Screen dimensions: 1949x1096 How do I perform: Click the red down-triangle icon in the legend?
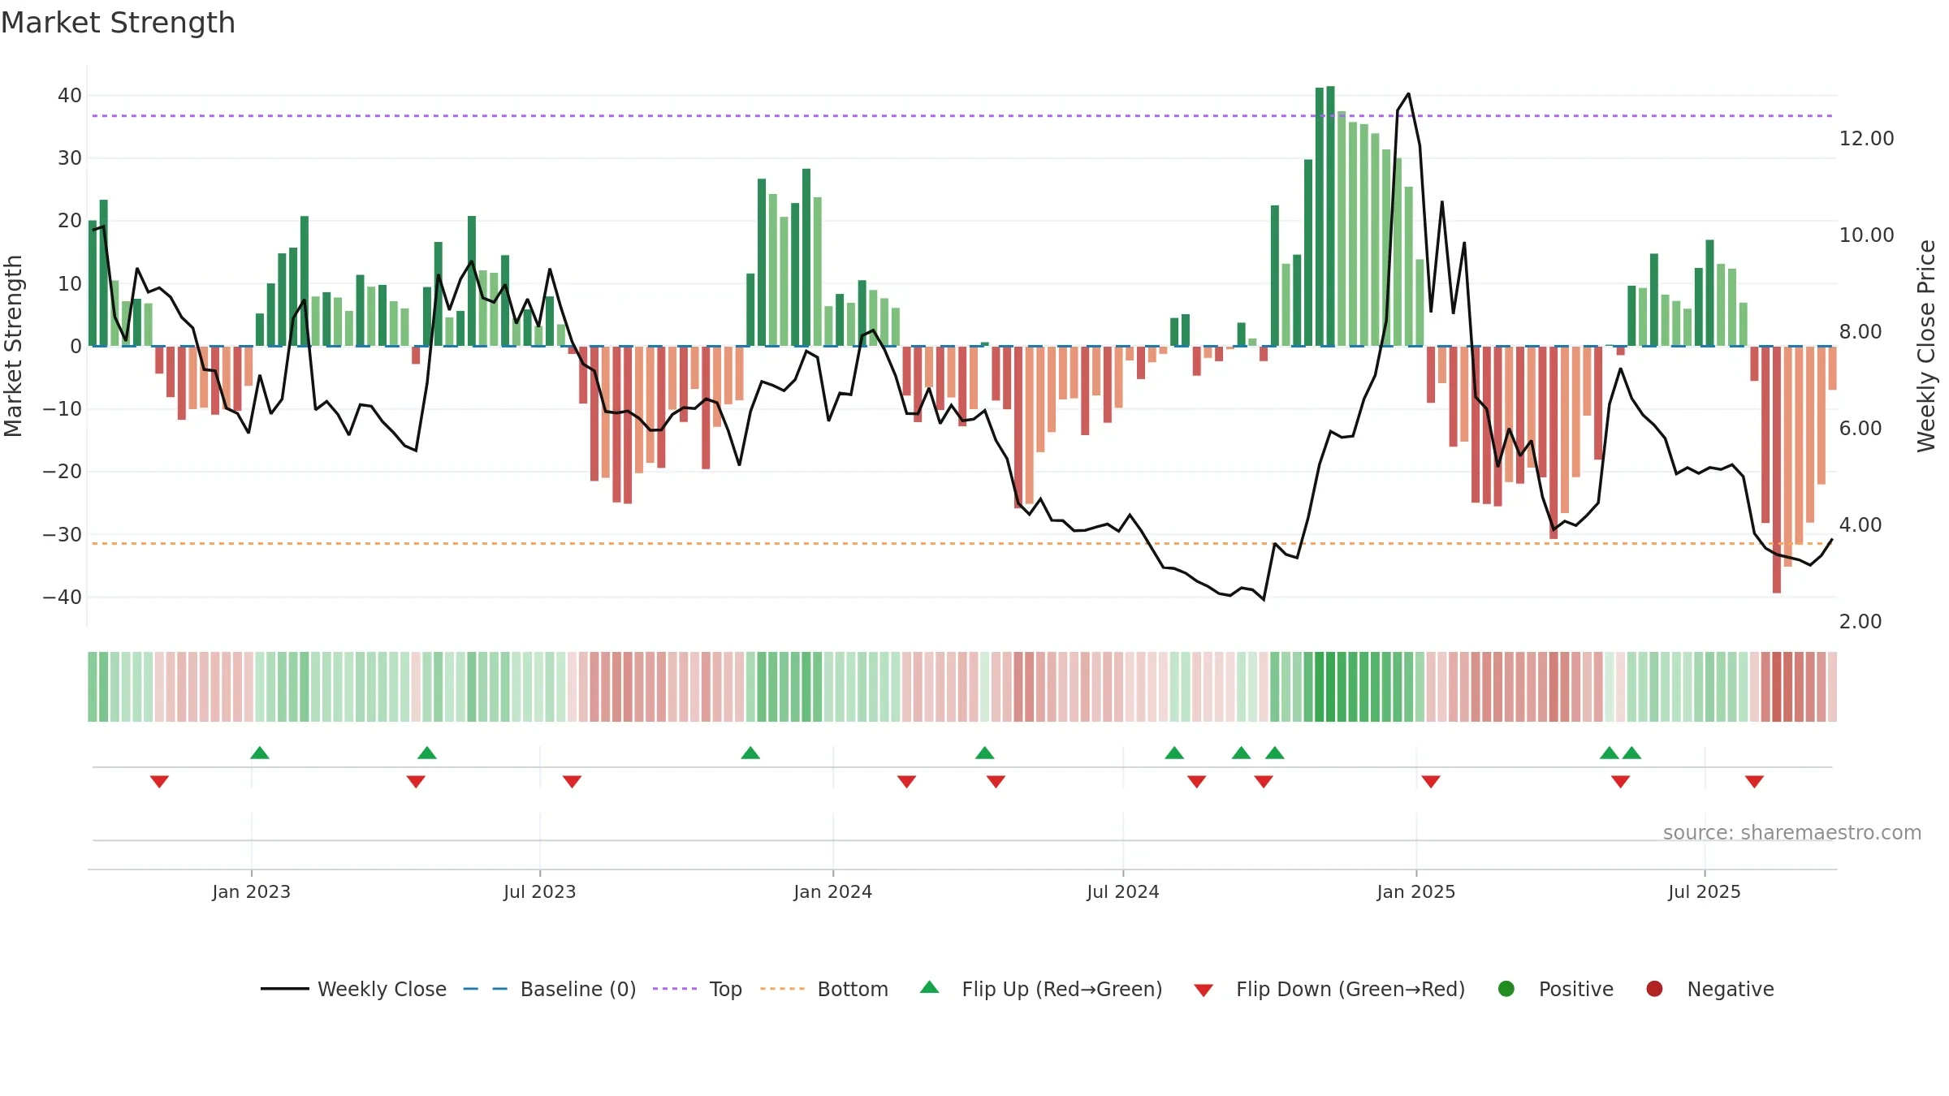pyautogui.click(x=1204, y=990)
